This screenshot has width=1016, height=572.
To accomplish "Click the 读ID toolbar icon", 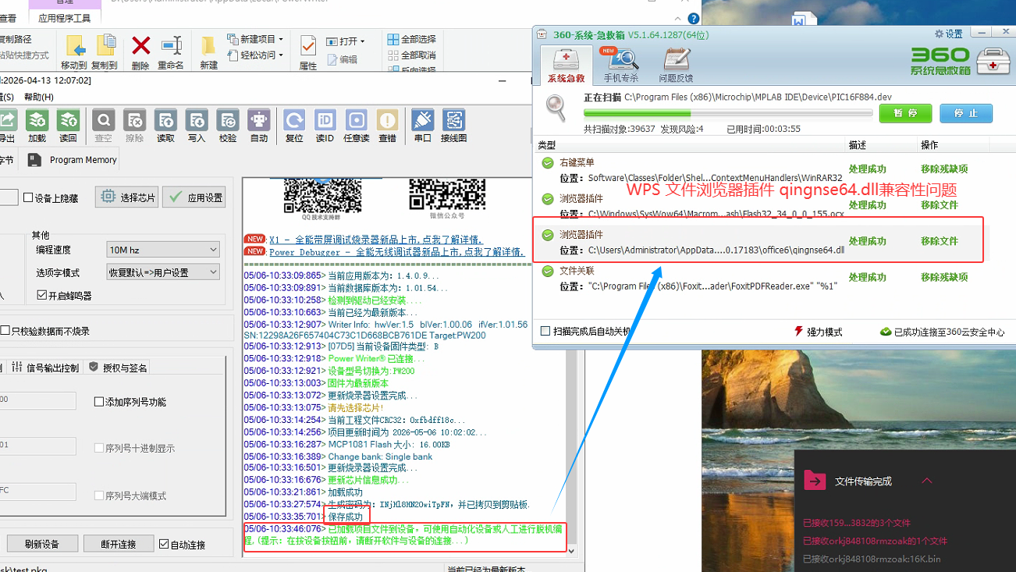I will pyautogui.click(x=325, y=120).
